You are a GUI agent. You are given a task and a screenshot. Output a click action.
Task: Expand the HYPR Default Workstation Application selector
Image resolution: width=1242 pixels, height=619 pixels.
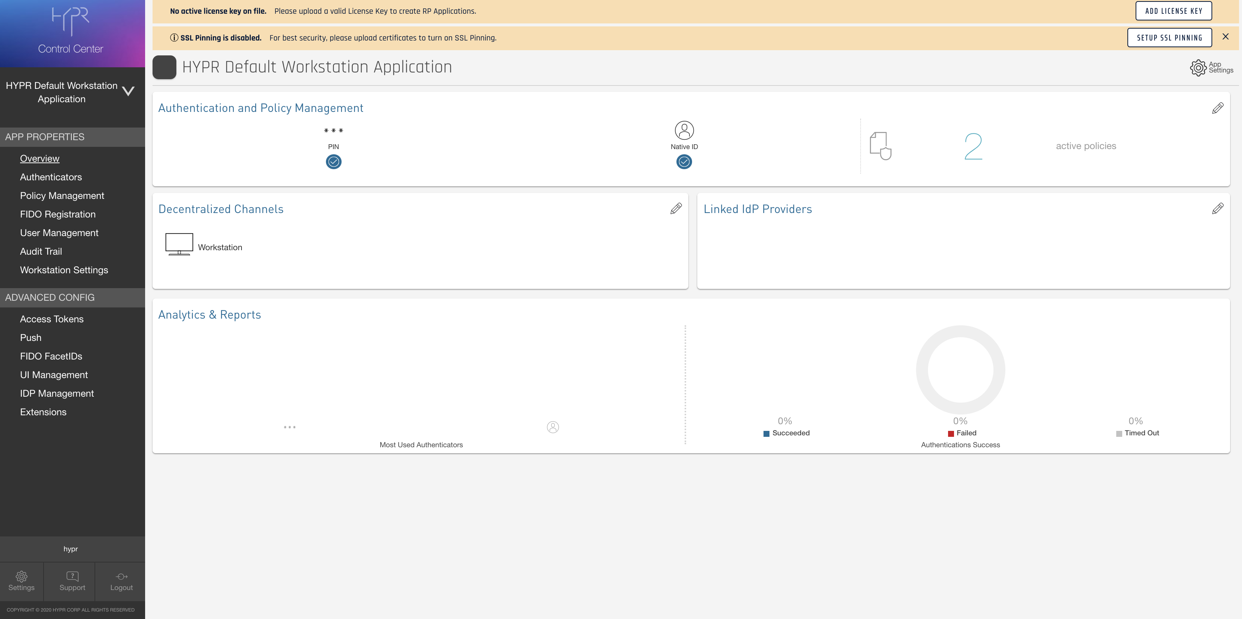coord(128,91)
